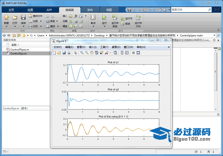The width and height of the screenshot is (223, 156).
Task: Click the Show Plot Tools icon
Action: pyautogui.click(x=138, y=53)
